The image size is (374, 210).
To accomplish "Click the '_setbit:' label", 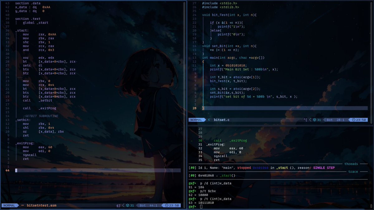I will coord(23,120).
